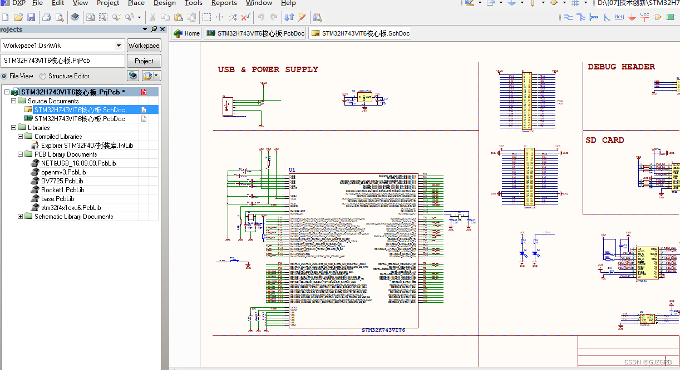Select the Place Bus tool
This screenshot has height=370, width=680.
coord(580,17)
